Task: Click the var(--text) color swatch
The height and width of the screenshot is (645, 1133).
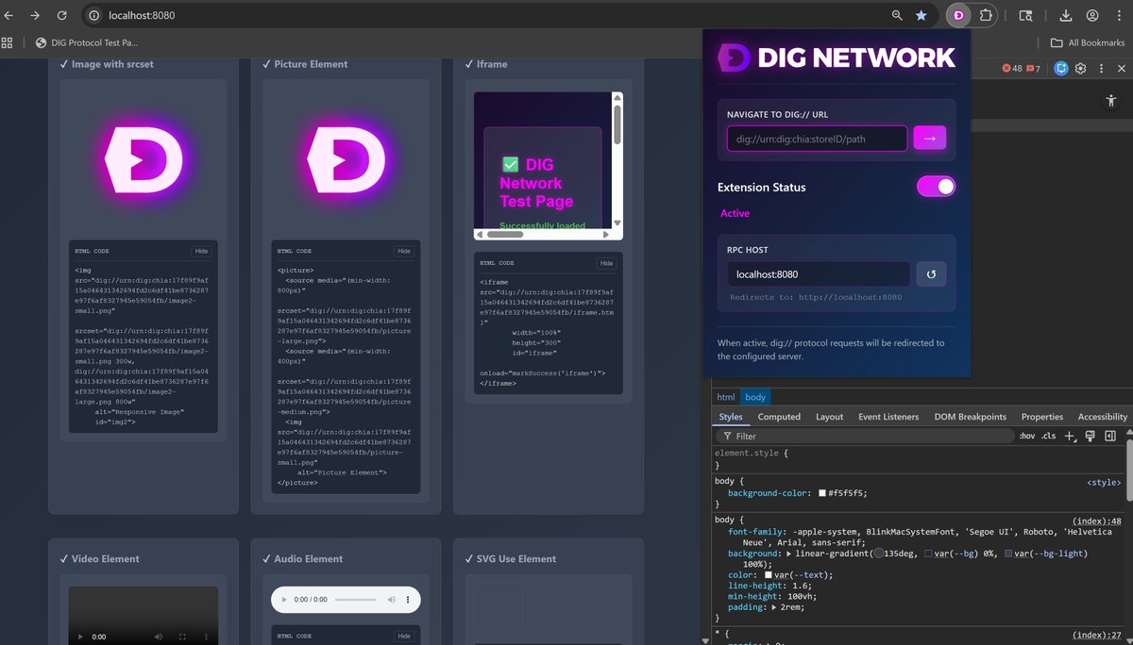Action: coord(768,574)
